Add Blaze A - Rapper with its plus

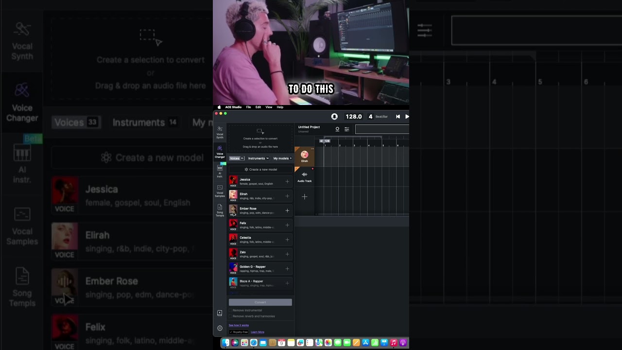pos(287,283)
